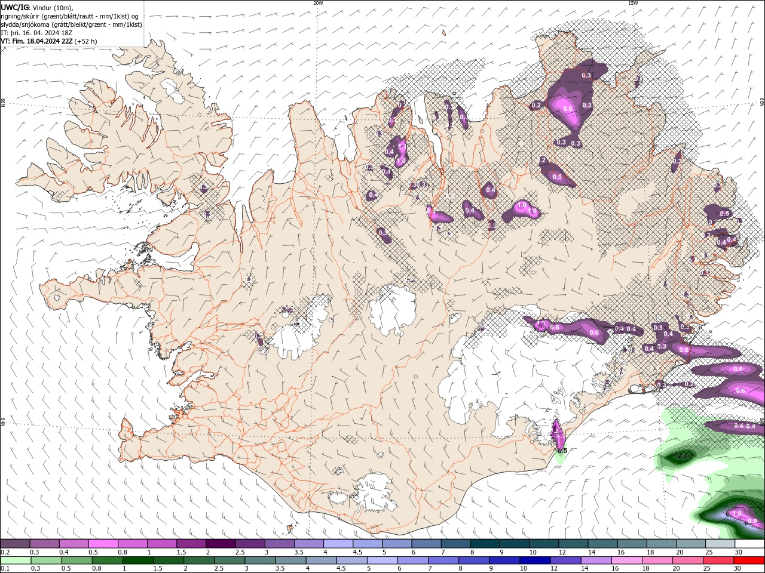This screenshot has width=765, height=573.
Task: Select the deep plum 2 snow legend swatch
Action: 221,544
